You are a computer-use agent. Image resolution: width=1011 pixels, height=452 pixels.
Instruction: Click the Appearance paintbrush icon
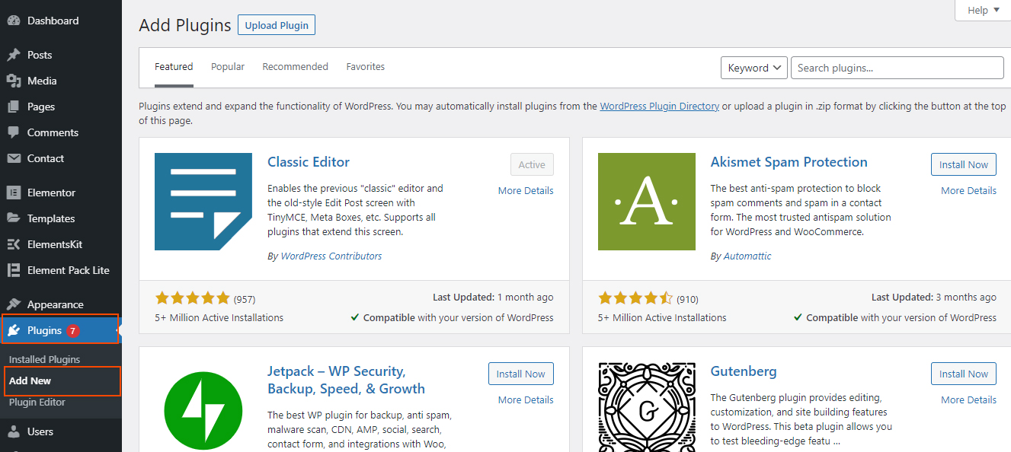click(x=14, y=304)
